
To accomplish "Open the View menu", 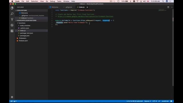I will pos(42,1).
